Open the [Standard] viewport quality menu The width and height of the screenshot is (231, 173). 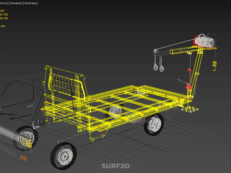click(x=15, y=3)
